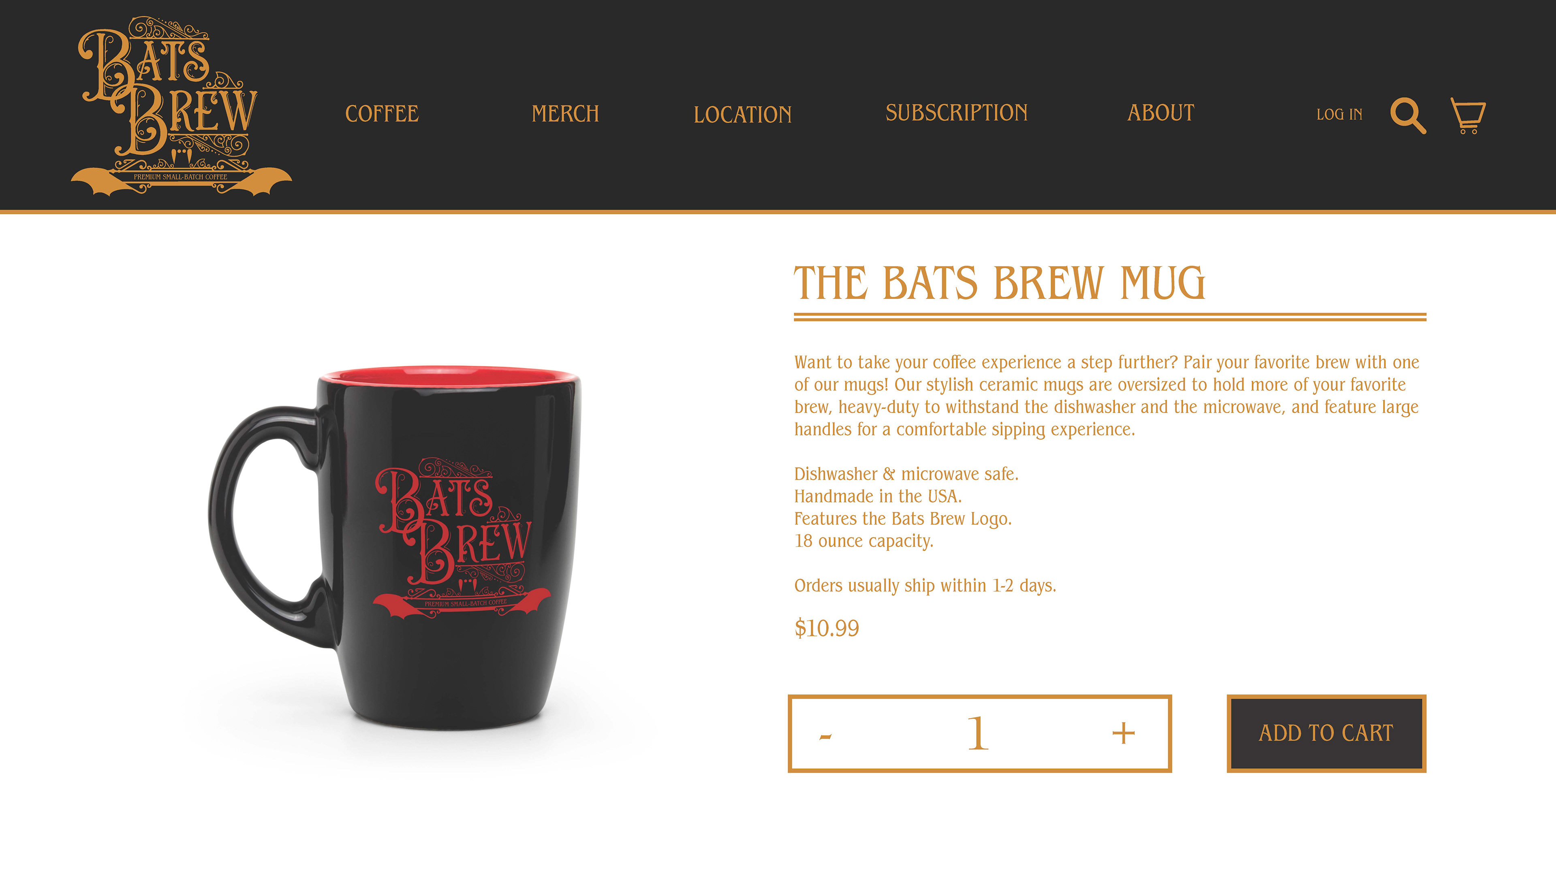Open the Subscription nav link
Screen dimensions: 1556x893
pos(957,112)
